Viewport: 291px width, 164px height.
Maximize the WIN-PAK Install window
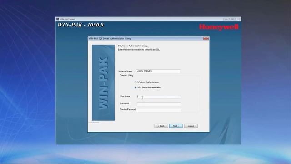pos(232,19)
